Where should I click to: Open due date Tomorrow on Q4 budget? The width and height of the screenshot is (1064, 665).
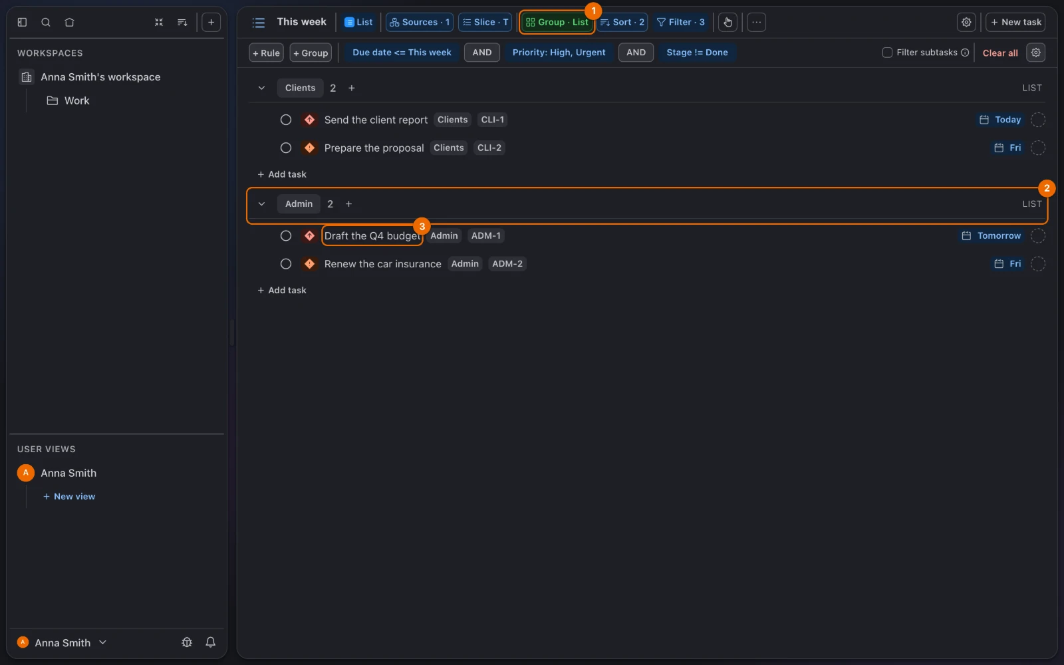991,235
